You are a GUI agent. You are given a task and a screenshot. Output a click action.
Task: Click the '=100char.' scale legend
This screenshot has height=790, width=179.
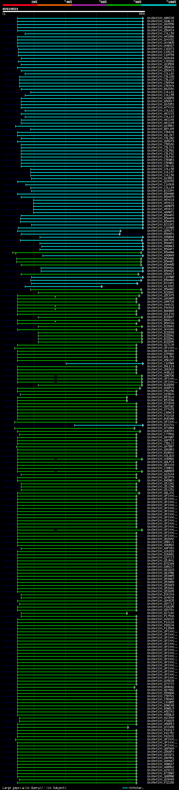pyautogui.click(x=133, y=787)
